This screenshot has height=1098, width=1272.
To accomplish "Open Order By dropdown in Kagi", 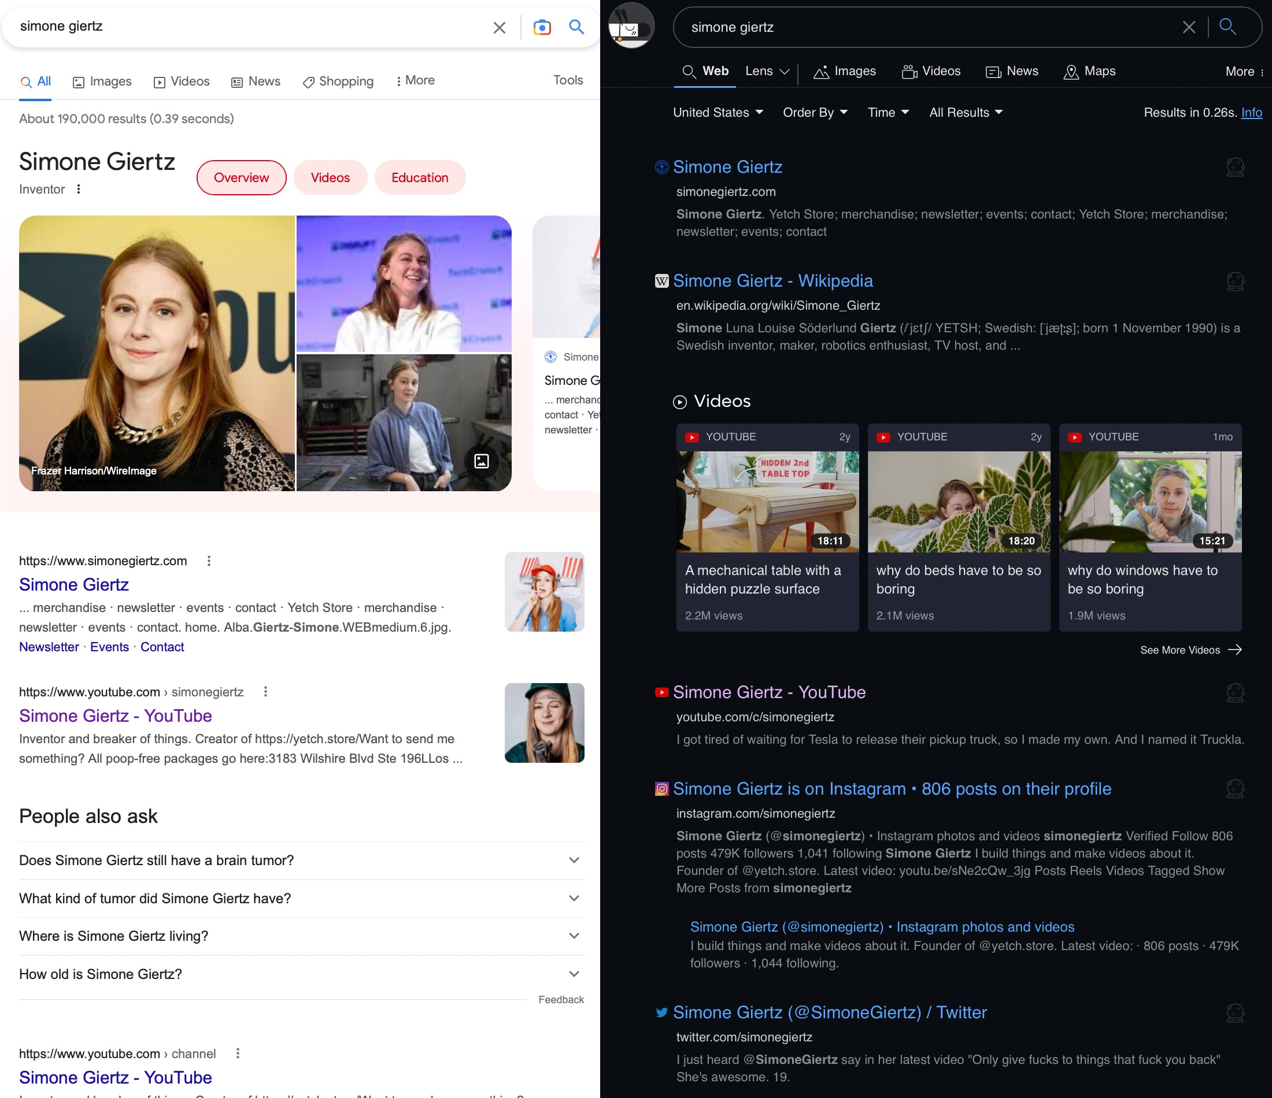I will click(x=815, y=112).
